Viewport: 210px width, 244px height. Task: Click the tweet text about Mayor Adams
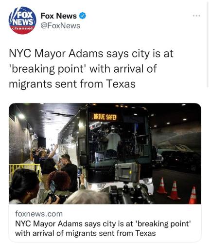[x=91, y=68]
